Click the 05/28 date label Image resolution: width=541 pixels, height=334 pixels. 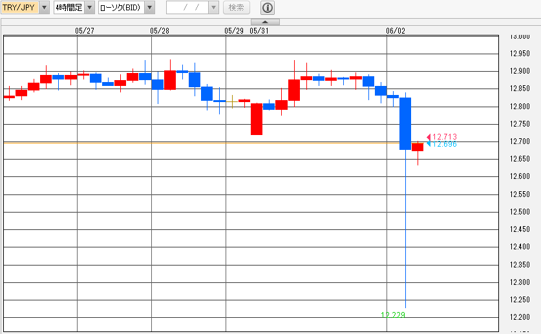pos(160,30)
